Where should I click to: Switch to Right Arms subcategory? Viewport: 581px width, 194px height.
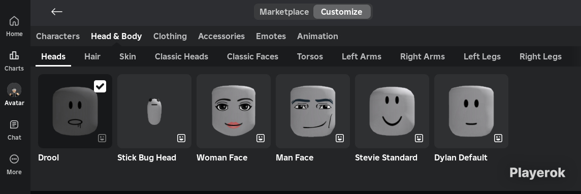[423, 57]
